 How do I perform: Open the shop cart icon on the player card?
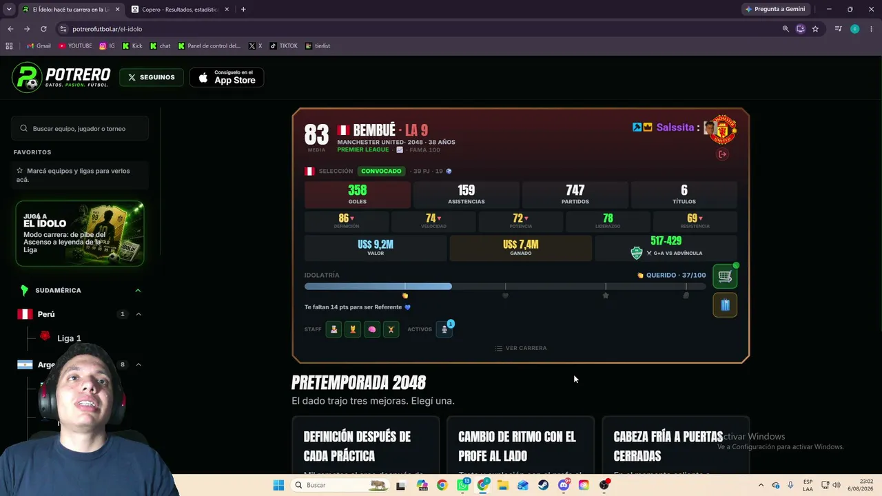click(725, 276)
